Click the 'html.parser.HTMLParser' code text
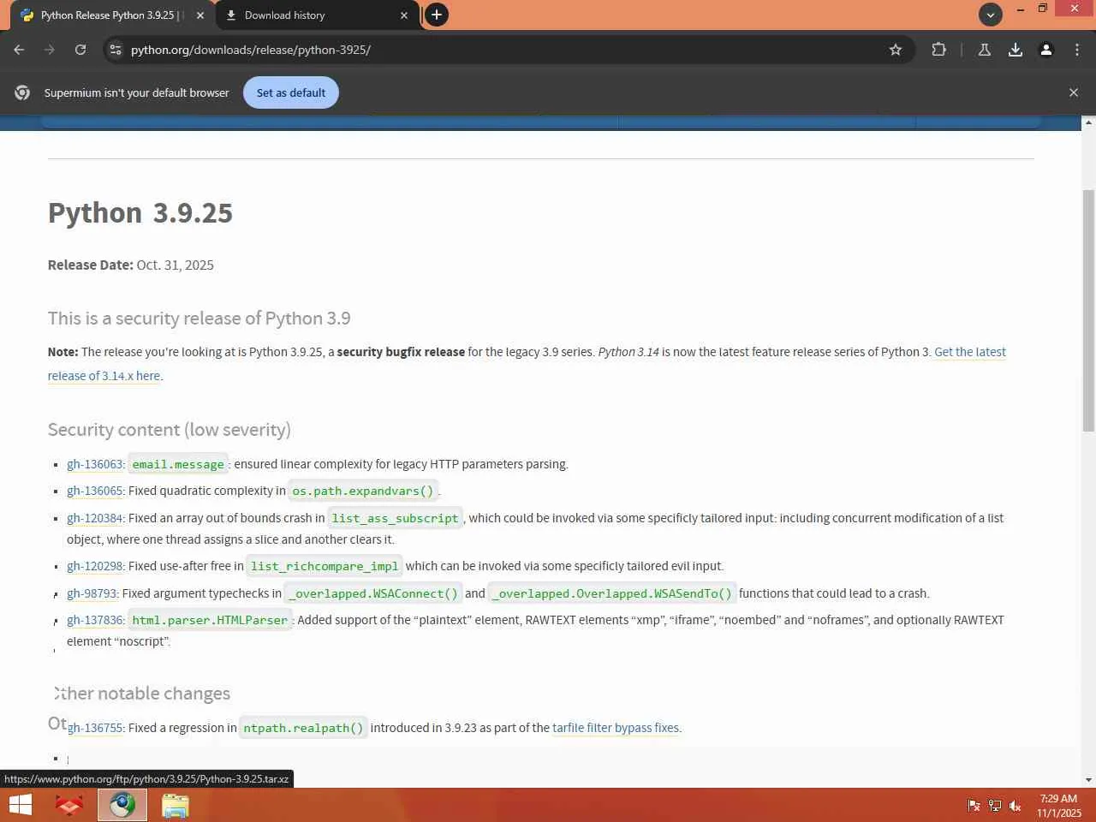Viewport: 1096px width, 822px height. click(210, 620)
